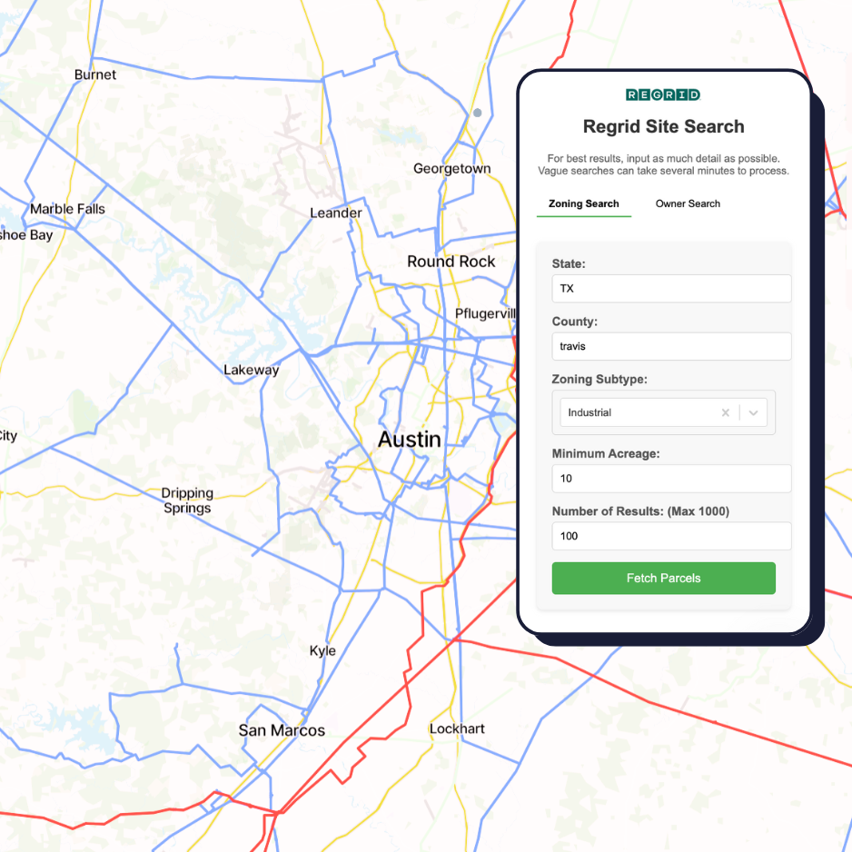Click the Burnet map label

tap(95, 74)
